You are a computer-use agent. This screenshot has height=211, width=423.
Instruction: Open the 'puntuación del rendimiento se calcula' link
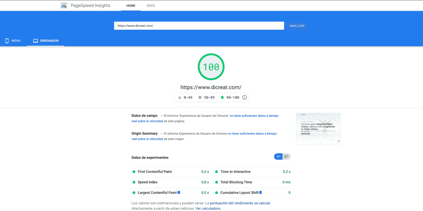[x=240, y=203]
